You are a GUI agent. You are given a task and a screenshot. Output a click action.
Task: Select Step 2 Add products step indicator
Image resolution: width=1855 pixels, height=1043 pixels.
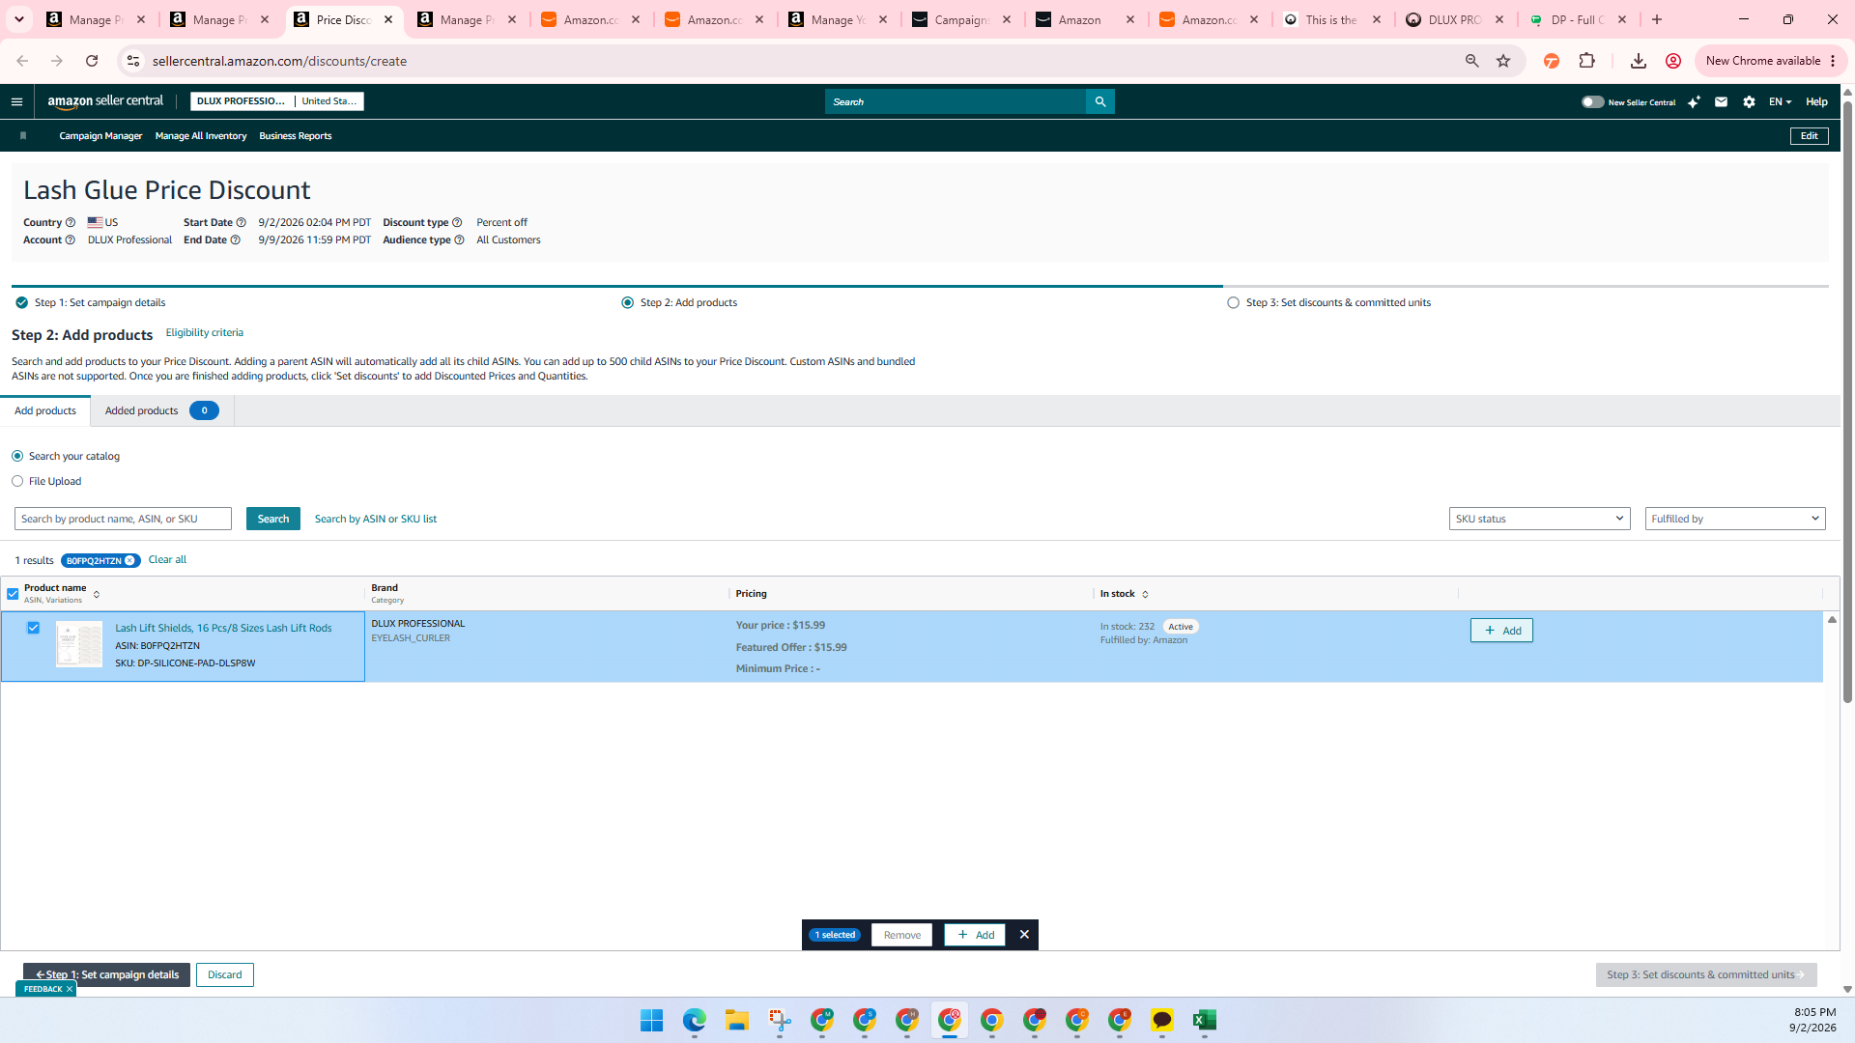[628, 302]
